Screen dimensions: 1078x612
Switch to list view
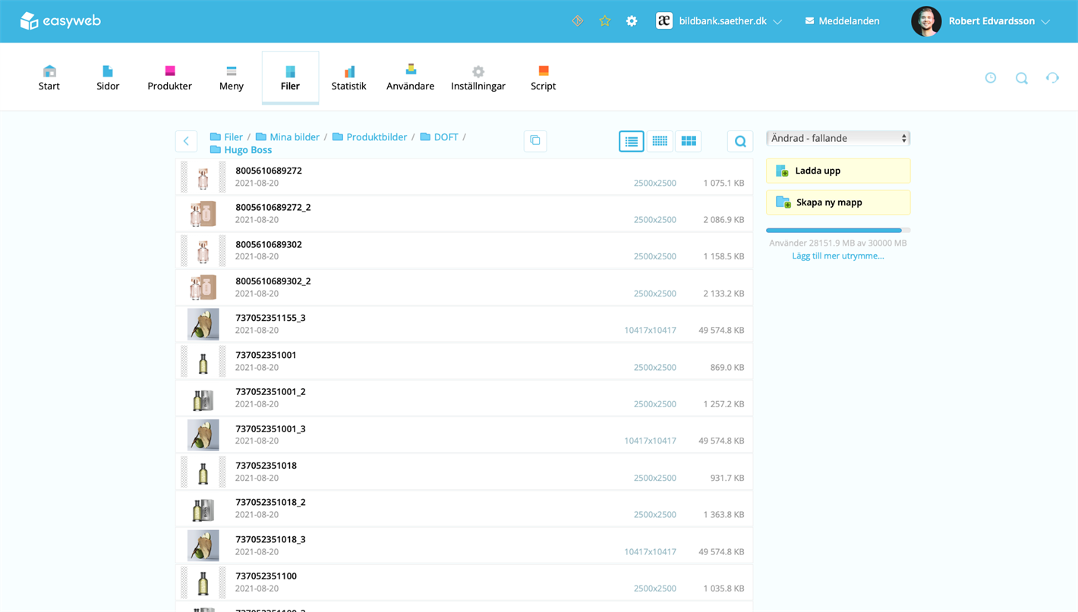pos(632,141)
